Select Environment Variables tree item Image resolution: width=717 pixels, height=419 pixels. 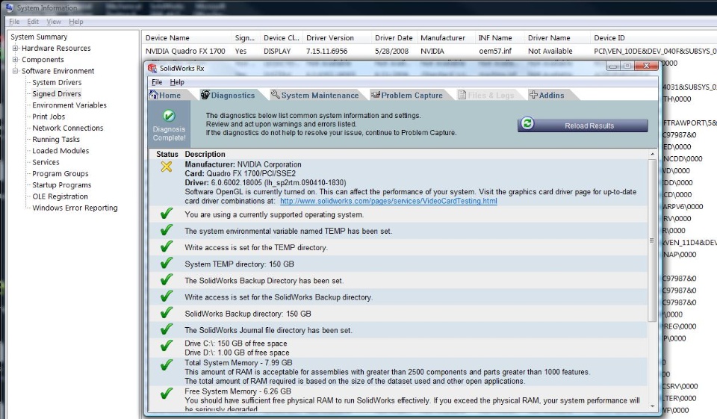coord(69,105)
